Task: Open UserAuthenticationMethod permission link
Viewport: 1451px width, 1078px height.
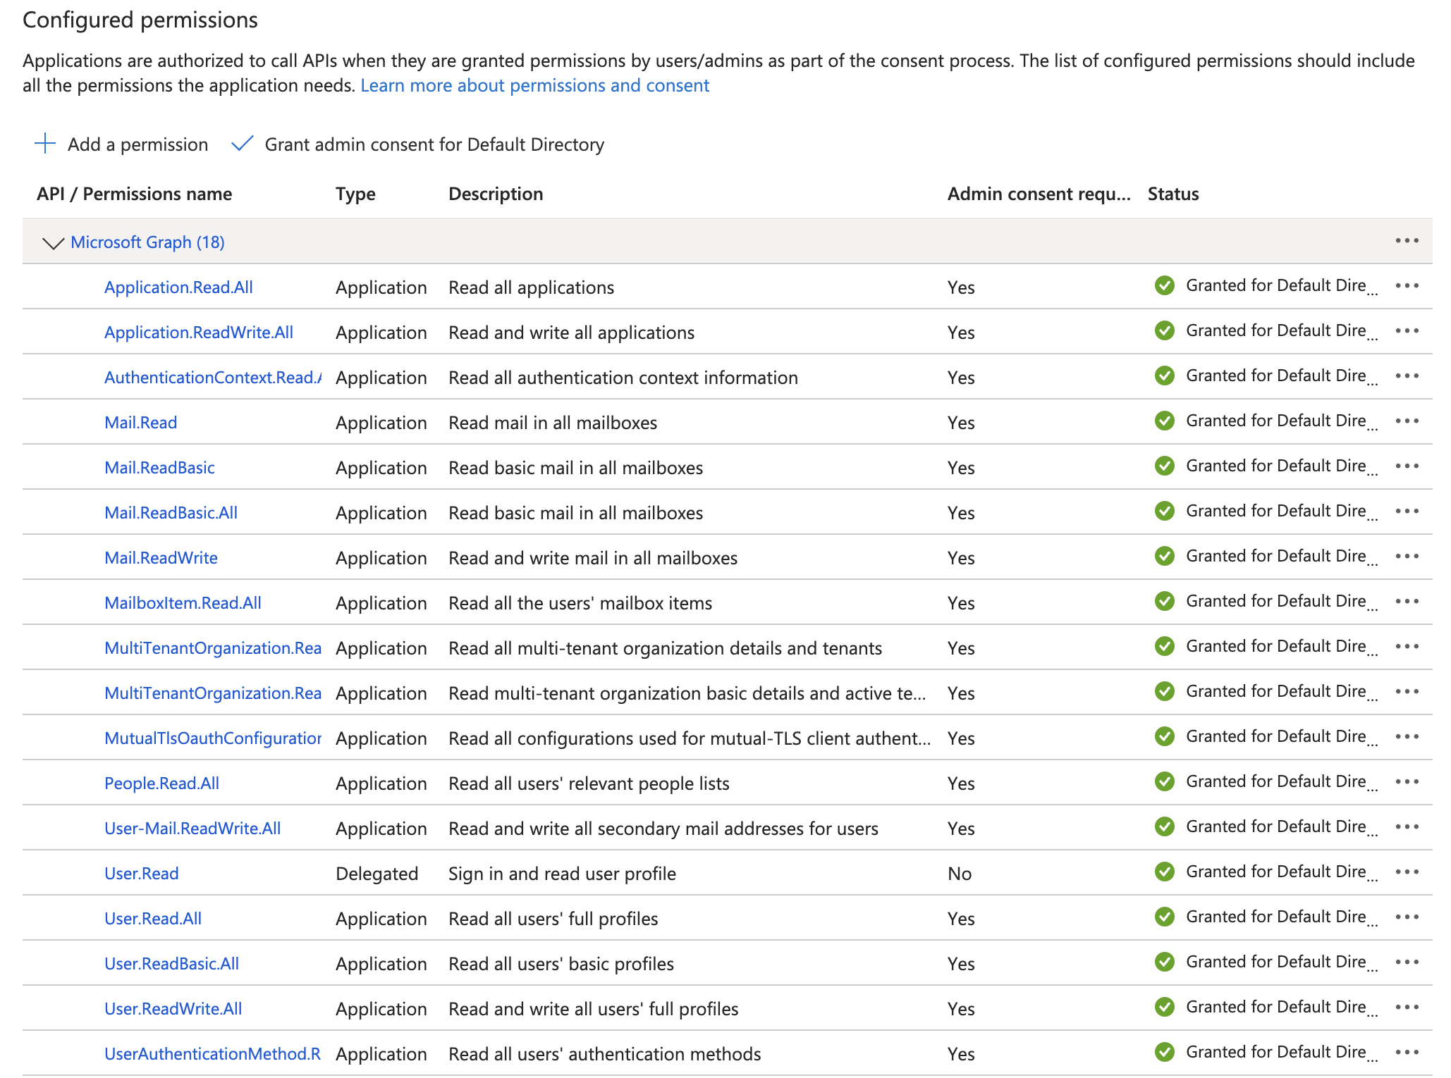Action: point(212,1054)
